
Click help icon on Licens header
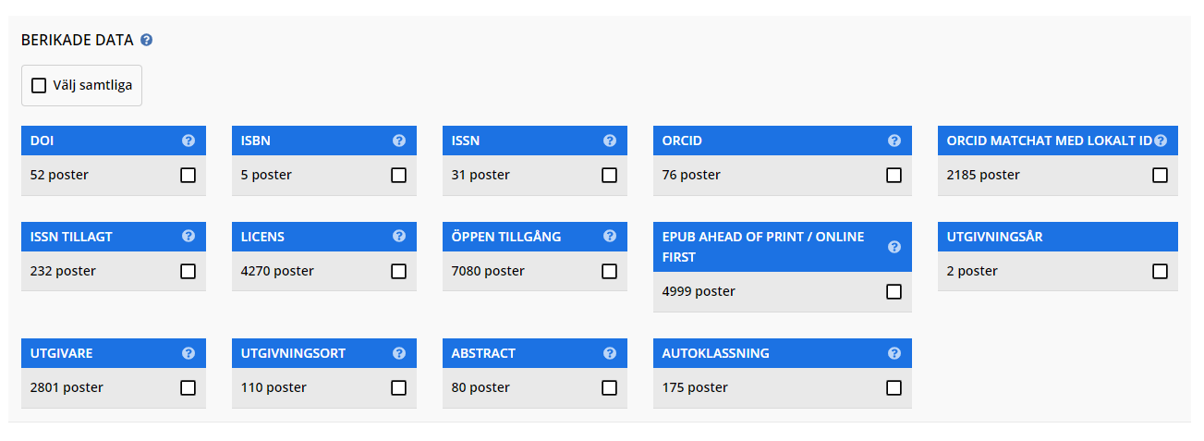(x=399, y=237)
